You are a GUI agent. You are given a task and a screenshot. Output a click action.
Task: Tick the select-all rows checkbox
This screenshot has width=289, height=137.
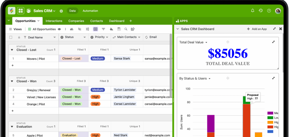click(x=11, y=37)
